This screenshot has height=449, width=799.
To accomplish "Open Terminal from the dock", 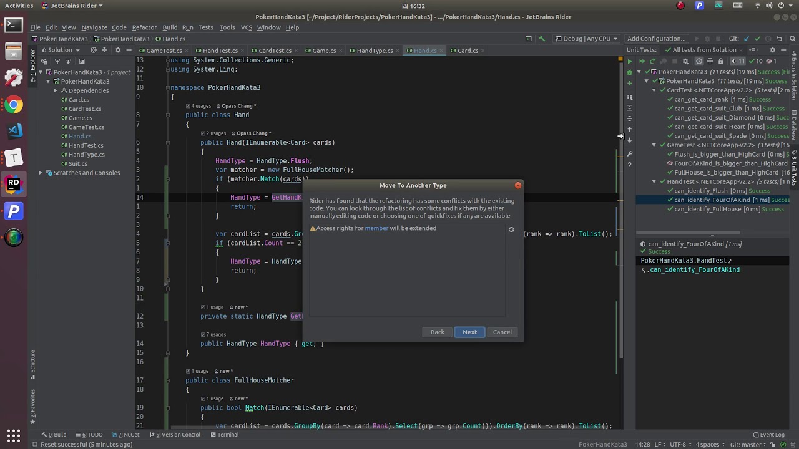I will 14,25.
